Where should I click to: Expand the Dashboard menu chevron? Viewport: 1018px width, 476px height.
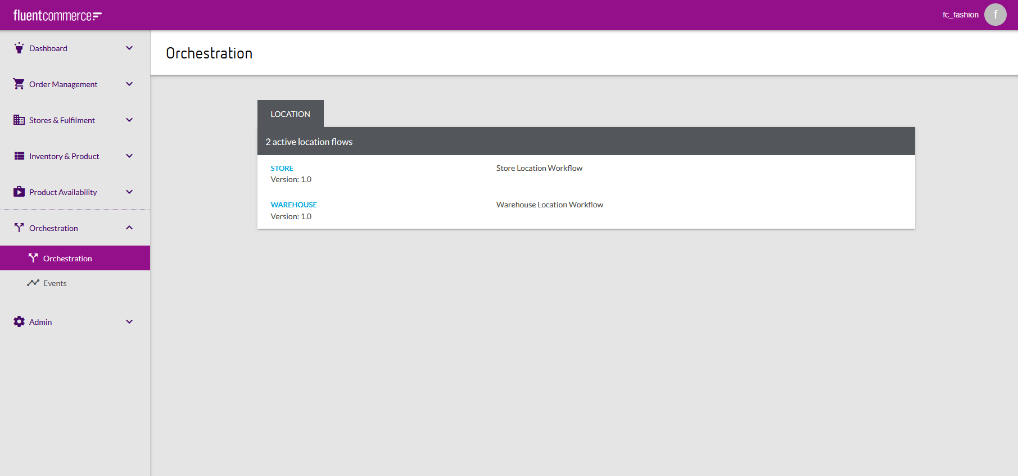[x=129, y=48]
